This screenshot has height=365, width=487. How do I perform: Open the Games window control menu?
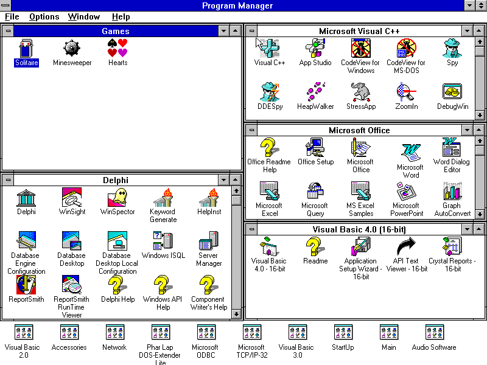click(8, 30)
